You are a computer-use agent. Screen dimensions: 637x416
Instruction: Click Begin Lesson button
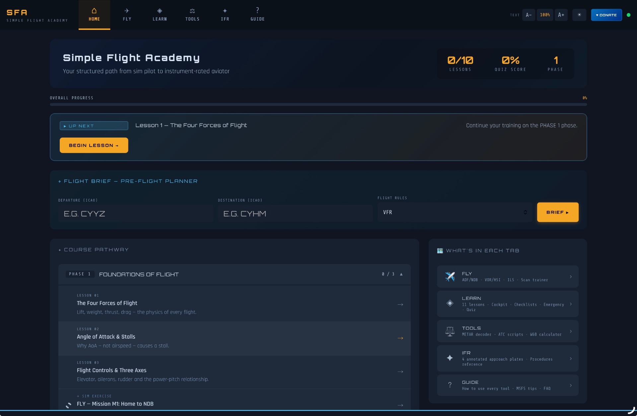pyautogui.click(x=94, y=145)
